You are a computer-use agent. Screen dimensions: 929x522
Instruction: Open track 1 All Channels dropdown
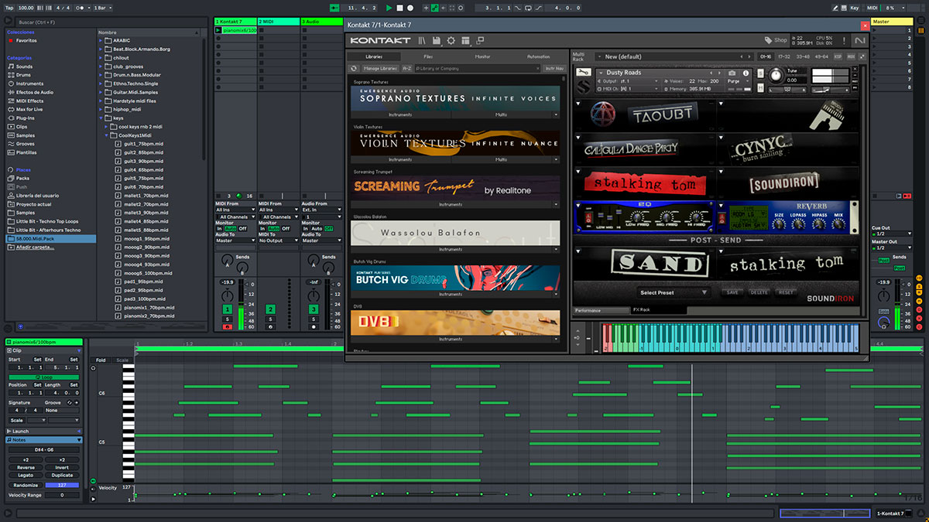(235, 217)
